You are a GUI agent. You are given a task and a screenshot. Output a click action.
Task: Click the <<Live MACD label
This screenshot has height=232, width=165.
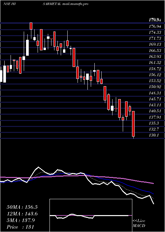pos(139,223)
